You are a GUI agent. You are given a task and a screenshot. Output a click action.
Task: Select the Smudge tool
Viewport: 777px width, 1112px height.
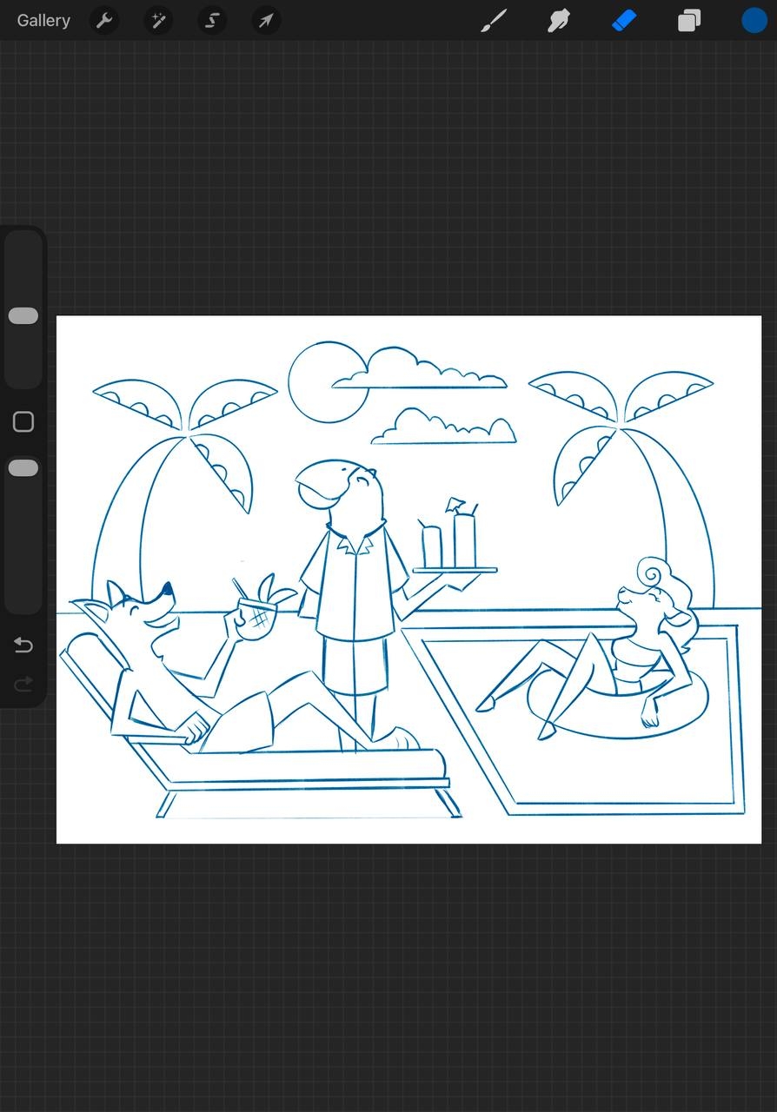[x=558, y=21]
